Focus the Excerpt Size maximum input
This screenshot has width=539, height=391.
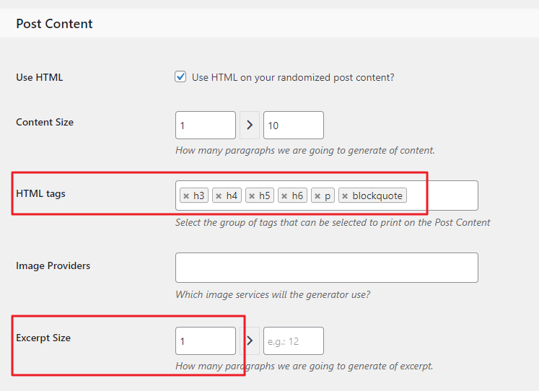point(293,341)
